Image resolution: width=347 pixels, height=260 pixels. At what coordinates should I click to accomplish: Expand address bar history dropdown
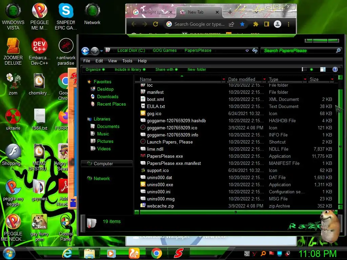pyautogui.click(x=247, y=51)
